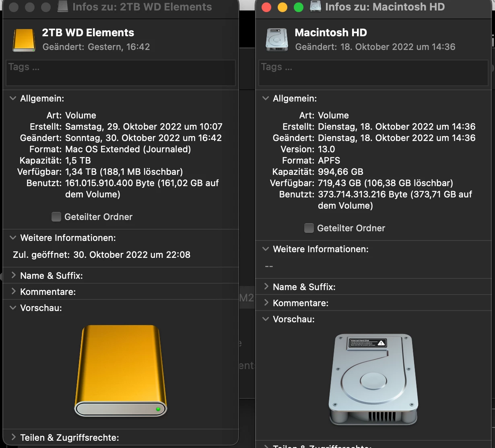Expand Name & Suffix in WD Elements window
This screenshot has width=495, height=448.
(x=13, y=275)
